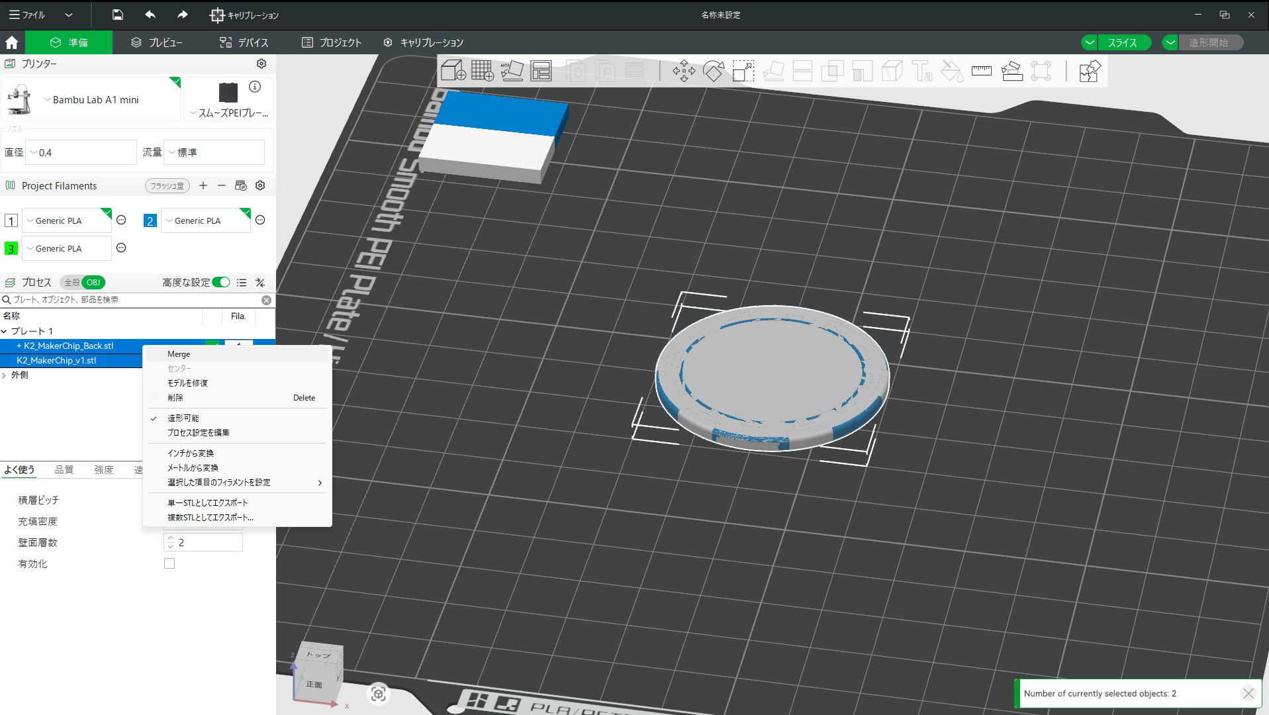This screenshot has width=1269, height=715.
Task: Switch the 全般/OBJ process toggle
Action: point(83,283)
